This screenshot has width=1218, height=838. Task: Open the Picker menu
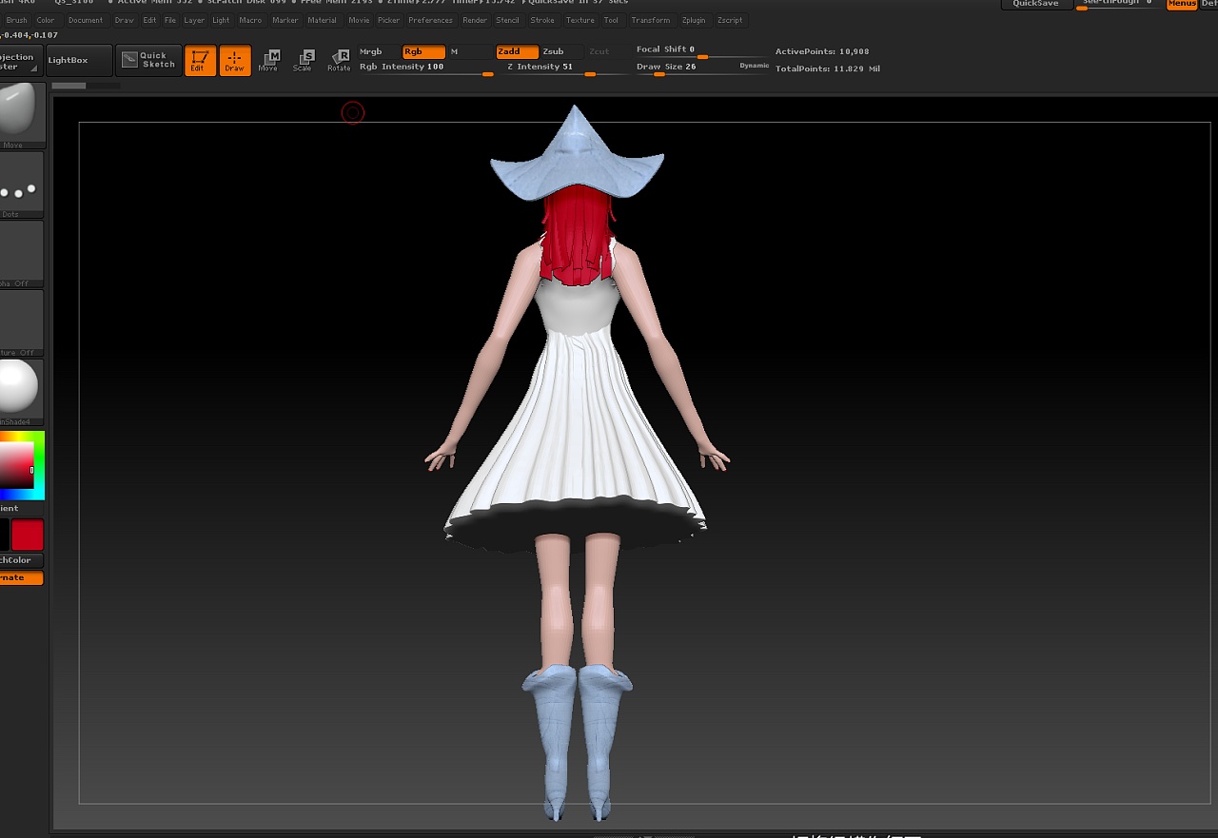[389, 20]
